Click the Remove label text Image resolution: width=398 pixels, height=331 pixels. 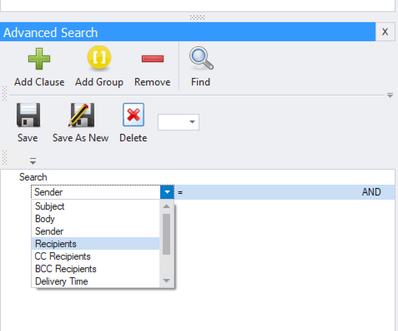click(152, 82)
